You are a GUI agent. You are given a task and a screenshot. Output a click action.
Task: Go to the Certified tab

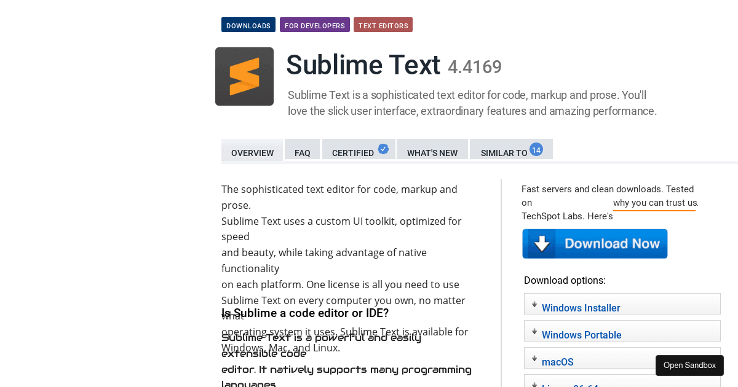coord(353,153)
